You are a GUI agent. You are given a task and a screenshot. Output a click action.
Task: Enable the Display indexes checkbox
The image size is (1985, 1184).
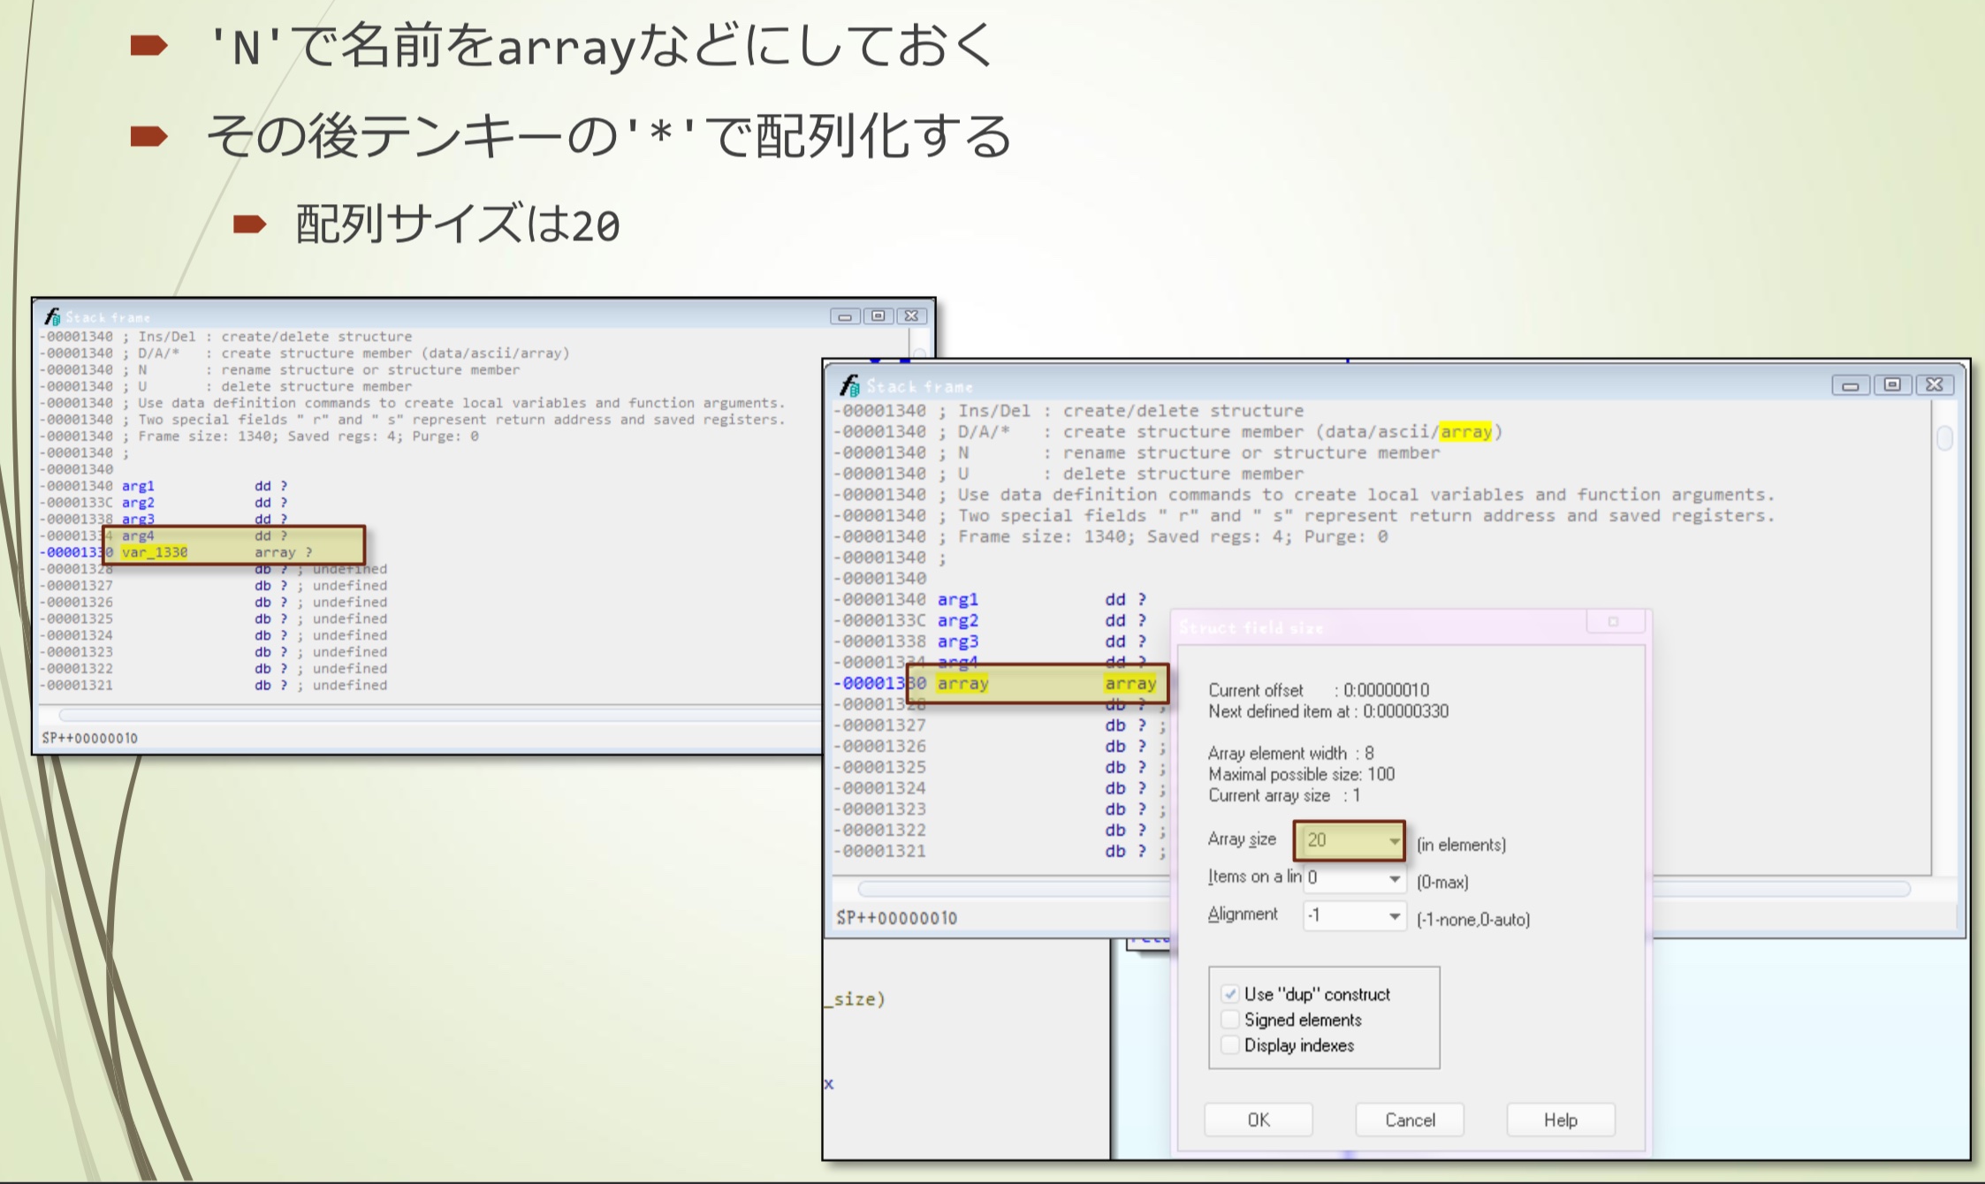click(1230, 1045)
